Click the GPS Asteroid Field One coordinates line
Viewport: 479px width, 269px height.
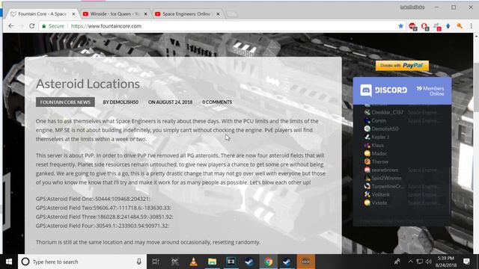tap(93, 199)
